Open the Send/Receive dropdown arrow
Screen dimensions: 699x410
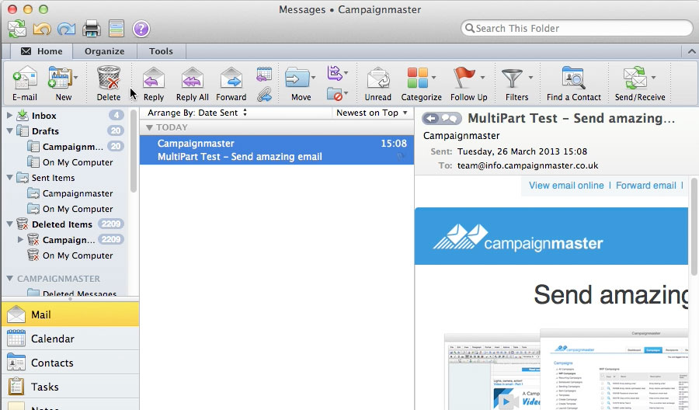pos(653,78)
